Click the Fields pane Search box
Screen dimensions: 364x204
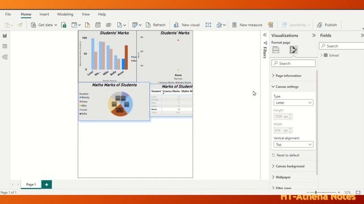[342, 46]
